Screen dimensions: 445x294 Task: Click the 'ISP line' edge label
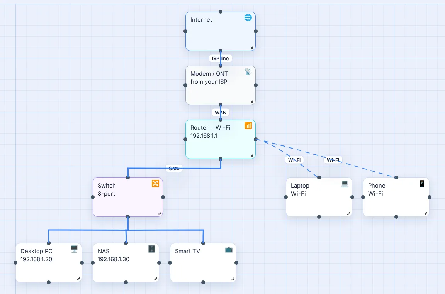click(x=220, y=58)
